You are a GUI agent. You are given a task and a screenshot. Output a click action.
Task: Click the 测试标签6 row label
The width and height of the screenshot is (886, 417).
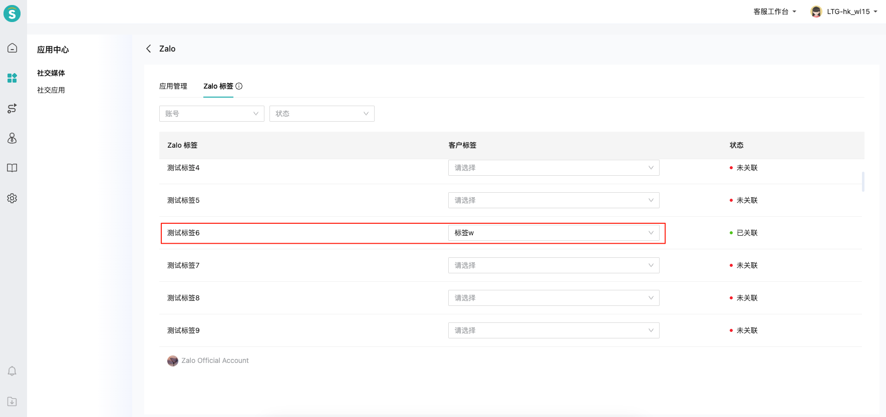pyautogui.click(x=183, y=233)
